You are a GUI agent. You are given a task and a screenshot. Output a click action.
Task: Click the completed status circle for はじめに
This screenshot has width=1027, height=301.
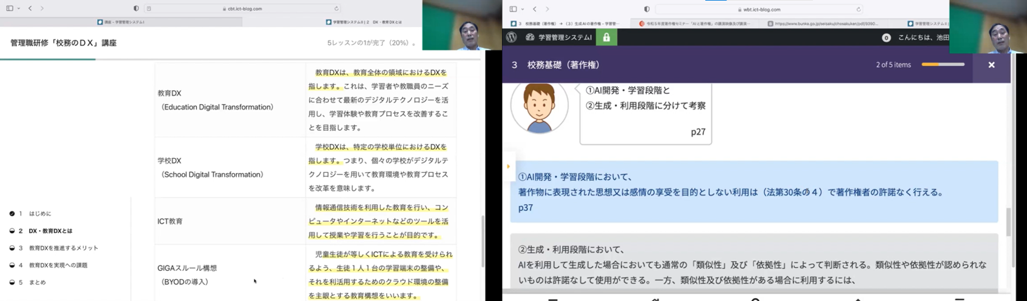pyautogui.click(x=12, y=213)
